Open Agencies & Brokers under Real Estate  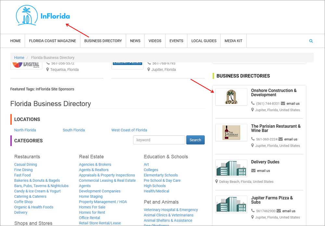tap(95, 164)
